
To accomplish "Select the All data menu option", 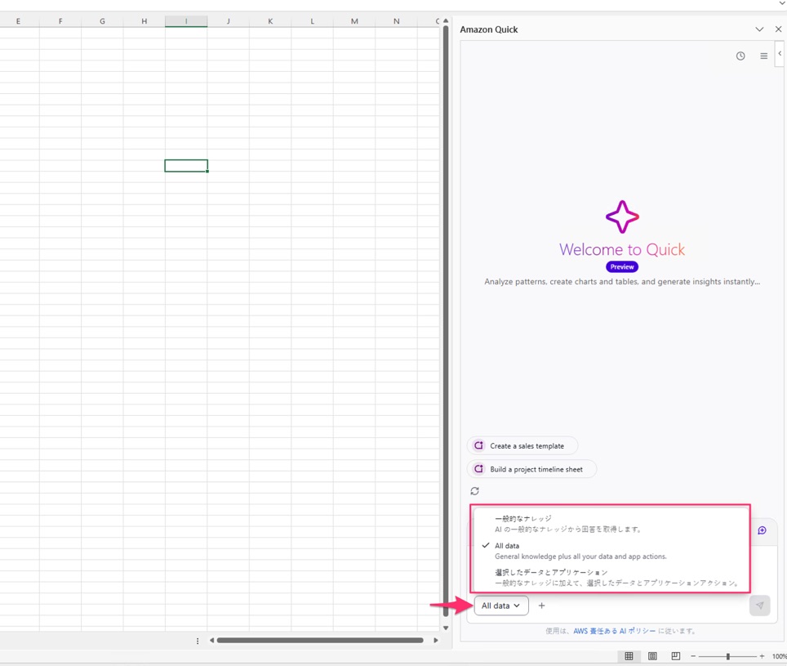I will (x=610, y=551).
